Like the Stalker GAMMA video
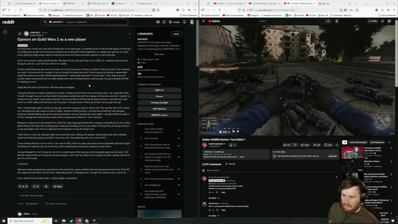The image size is (398, 224). 286,145
